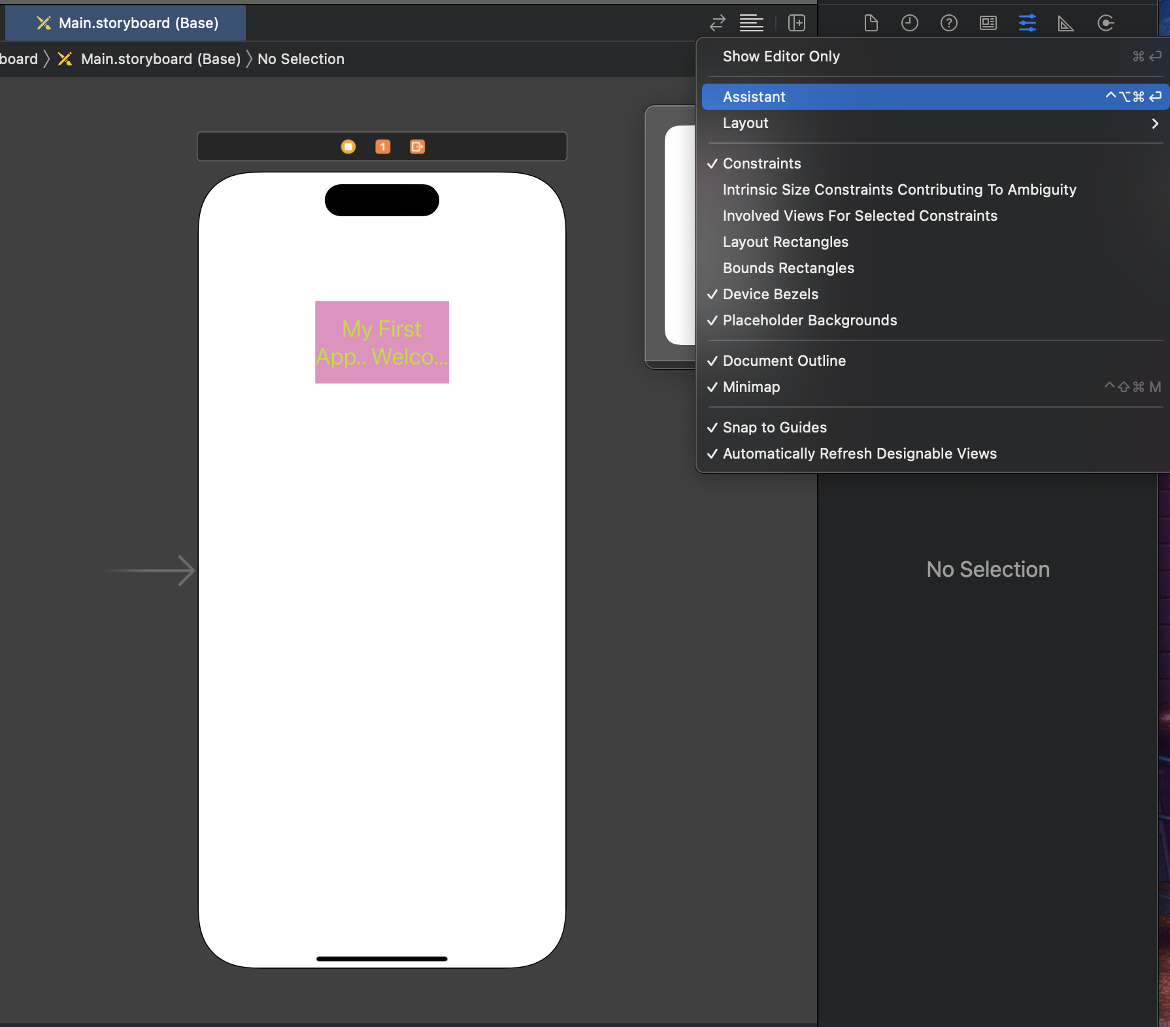Screen dimensions: 1170x1027
Task: Show the Quick Help inspector
Action: 948,23
